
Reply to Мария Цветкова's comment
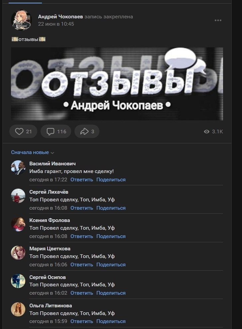point(81,265)
